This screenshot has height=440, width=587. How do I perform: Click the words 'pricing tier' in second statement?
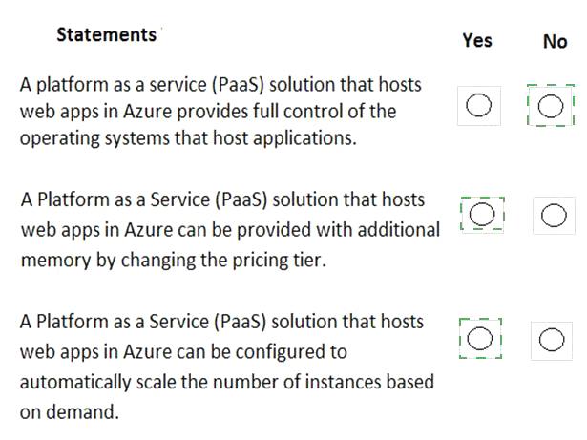click(x=279, y=261)
